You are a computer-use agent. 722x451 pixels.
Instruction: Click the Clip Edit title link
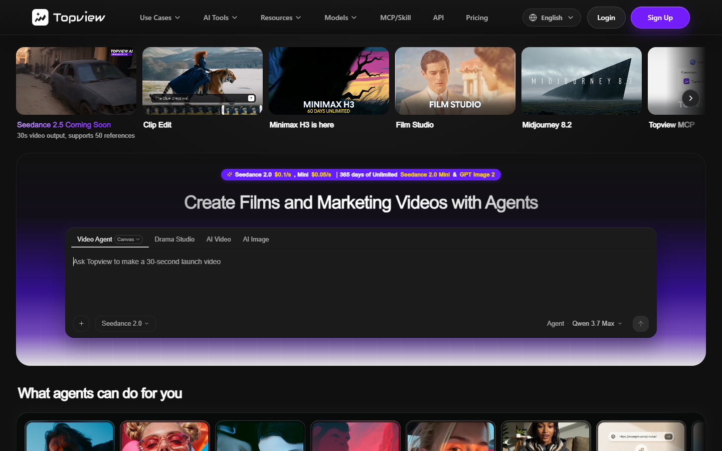[157, 125]
